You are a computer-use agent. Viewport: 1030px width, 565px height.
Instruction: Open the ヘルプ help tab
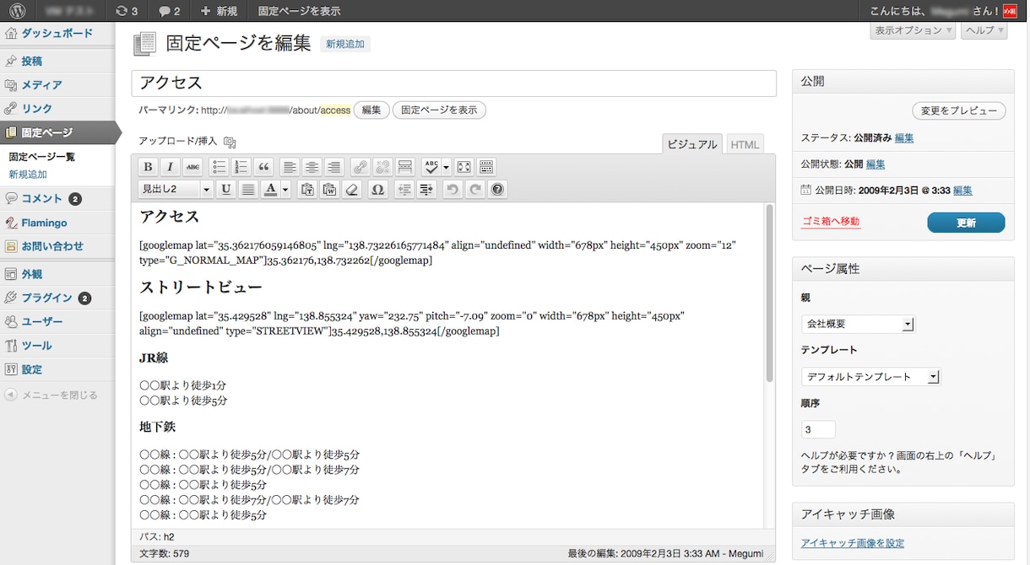[x=984, y=30]
